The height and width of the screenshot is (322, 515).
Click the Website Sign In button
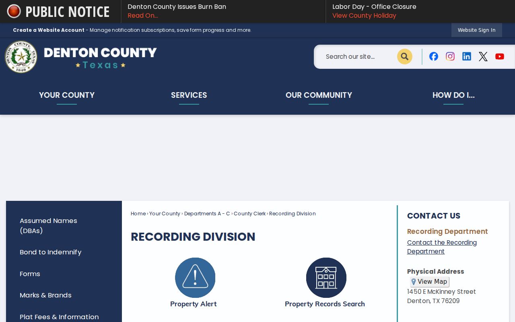(x=477, y=30)
